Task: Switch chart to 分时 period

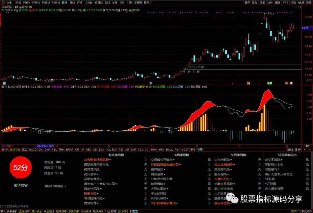Action: (x=10, y=3)
